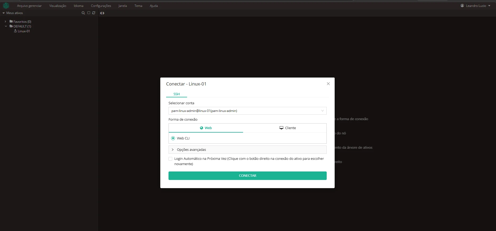The width and height of the screenshot is (496, 231).
Task: Expand Opções avançadas section
Action: click(247, 150)
